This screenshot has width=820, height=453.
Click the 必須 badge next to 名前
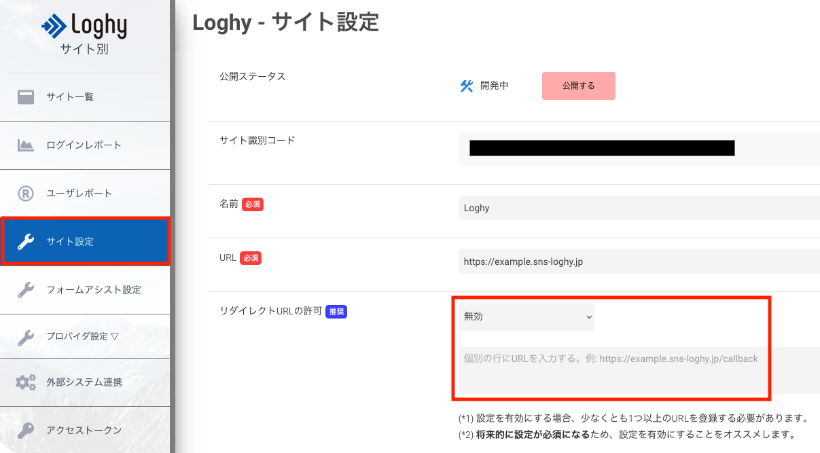253,204
